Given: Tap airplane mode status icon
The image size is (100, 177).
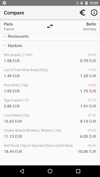Looking at the screenshot, I should coord(82,3).
